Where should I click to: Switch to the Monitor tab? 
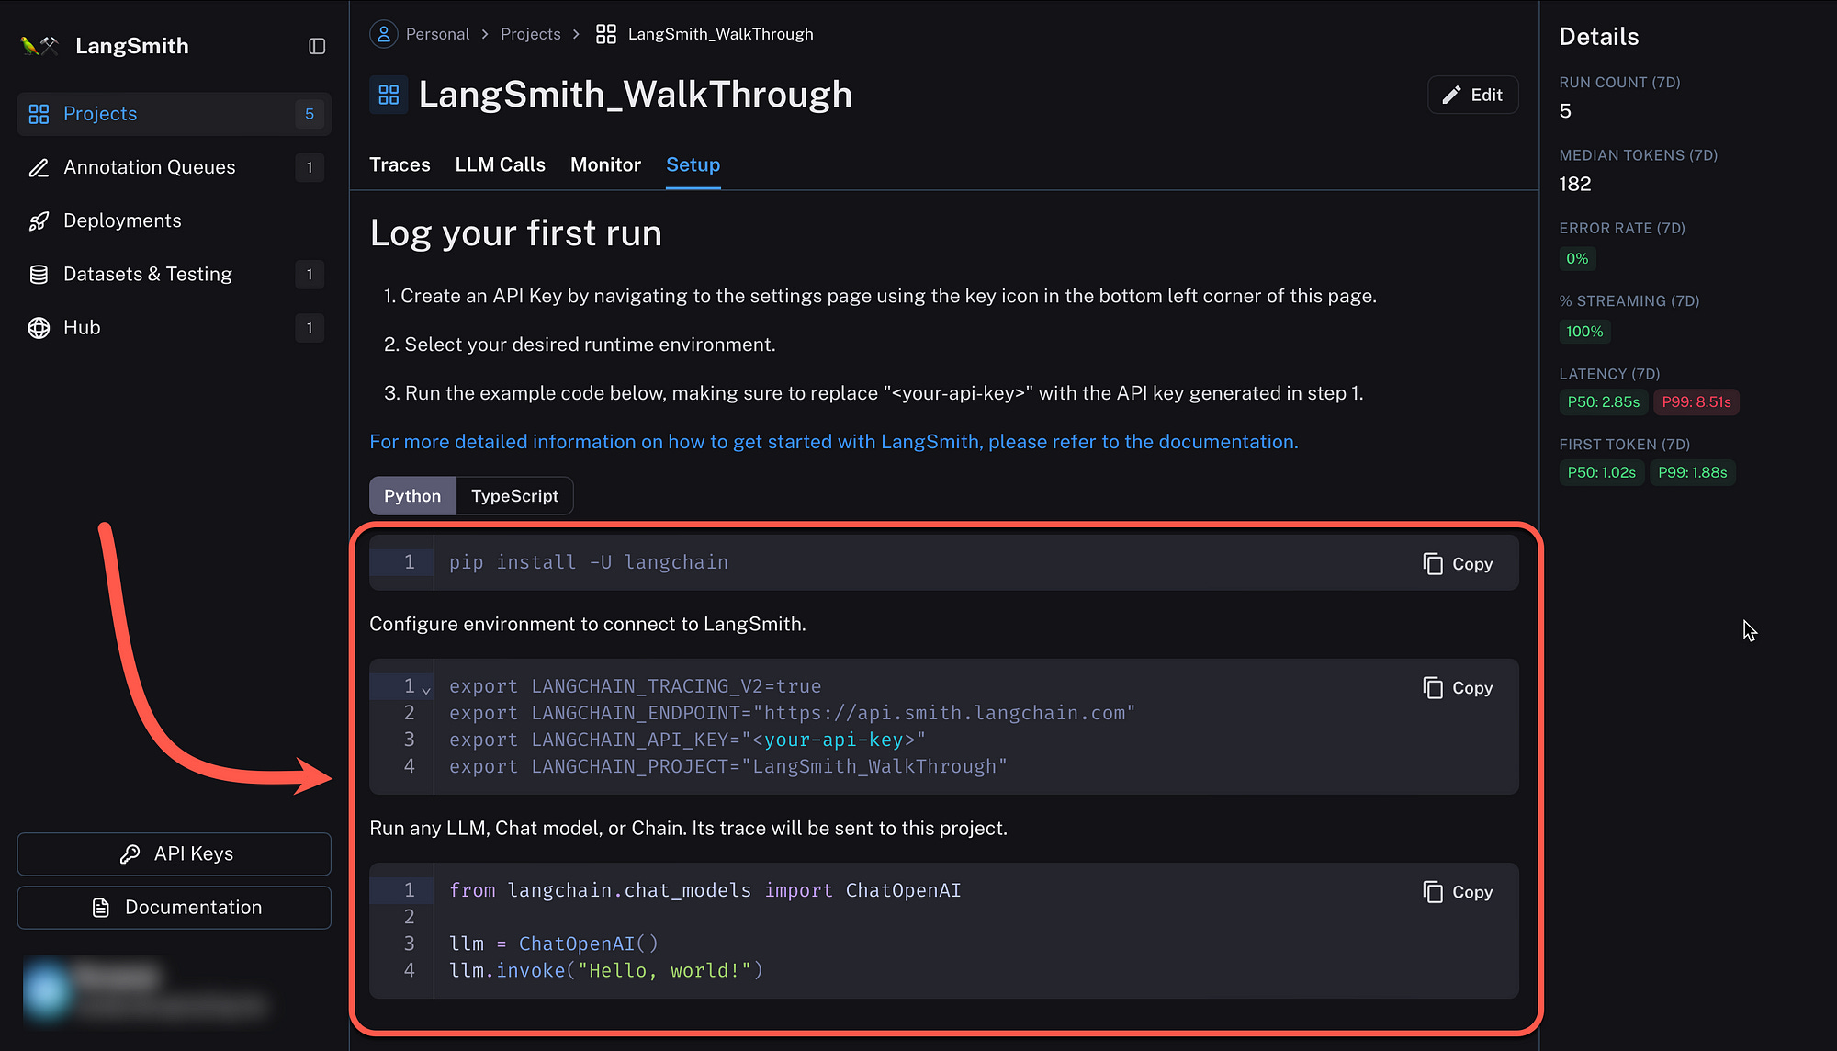(605, 164)
